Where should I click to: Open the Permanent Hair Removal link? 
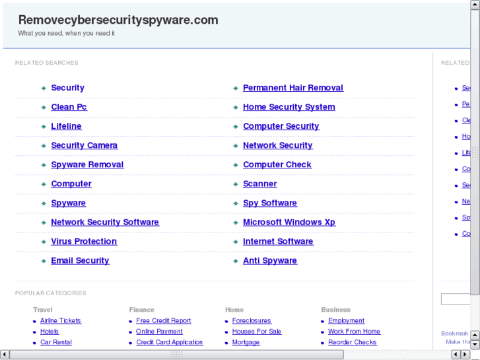(292, 88)
